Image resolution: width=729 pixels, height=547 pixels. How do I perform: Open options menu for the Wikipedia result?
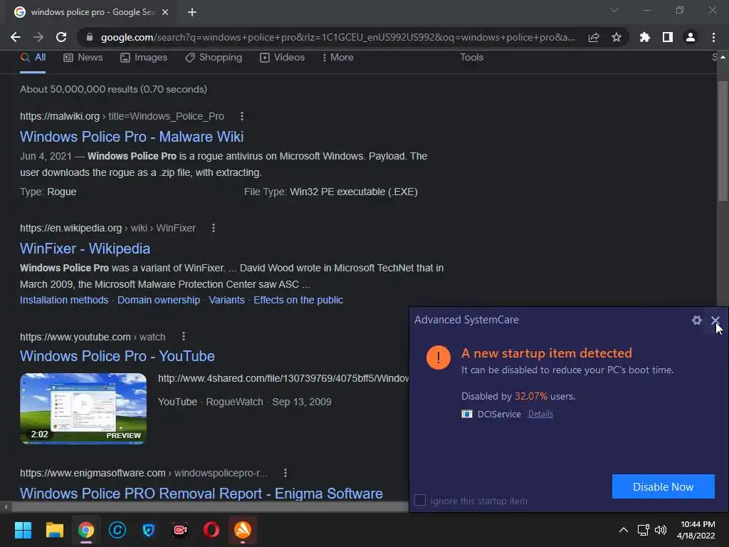pyautogui.click(x=214, y=228)
